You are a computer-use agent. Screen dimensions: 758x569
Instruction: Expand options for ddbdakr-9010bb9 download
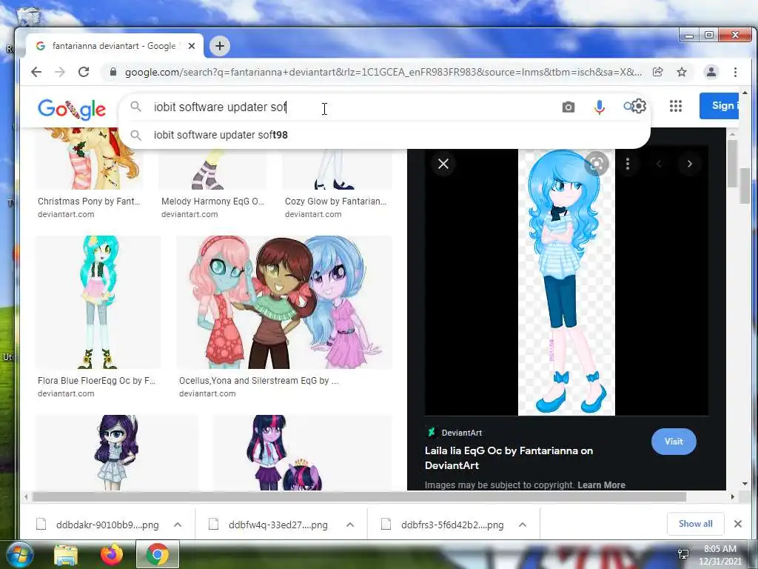[x=178, y=525]
